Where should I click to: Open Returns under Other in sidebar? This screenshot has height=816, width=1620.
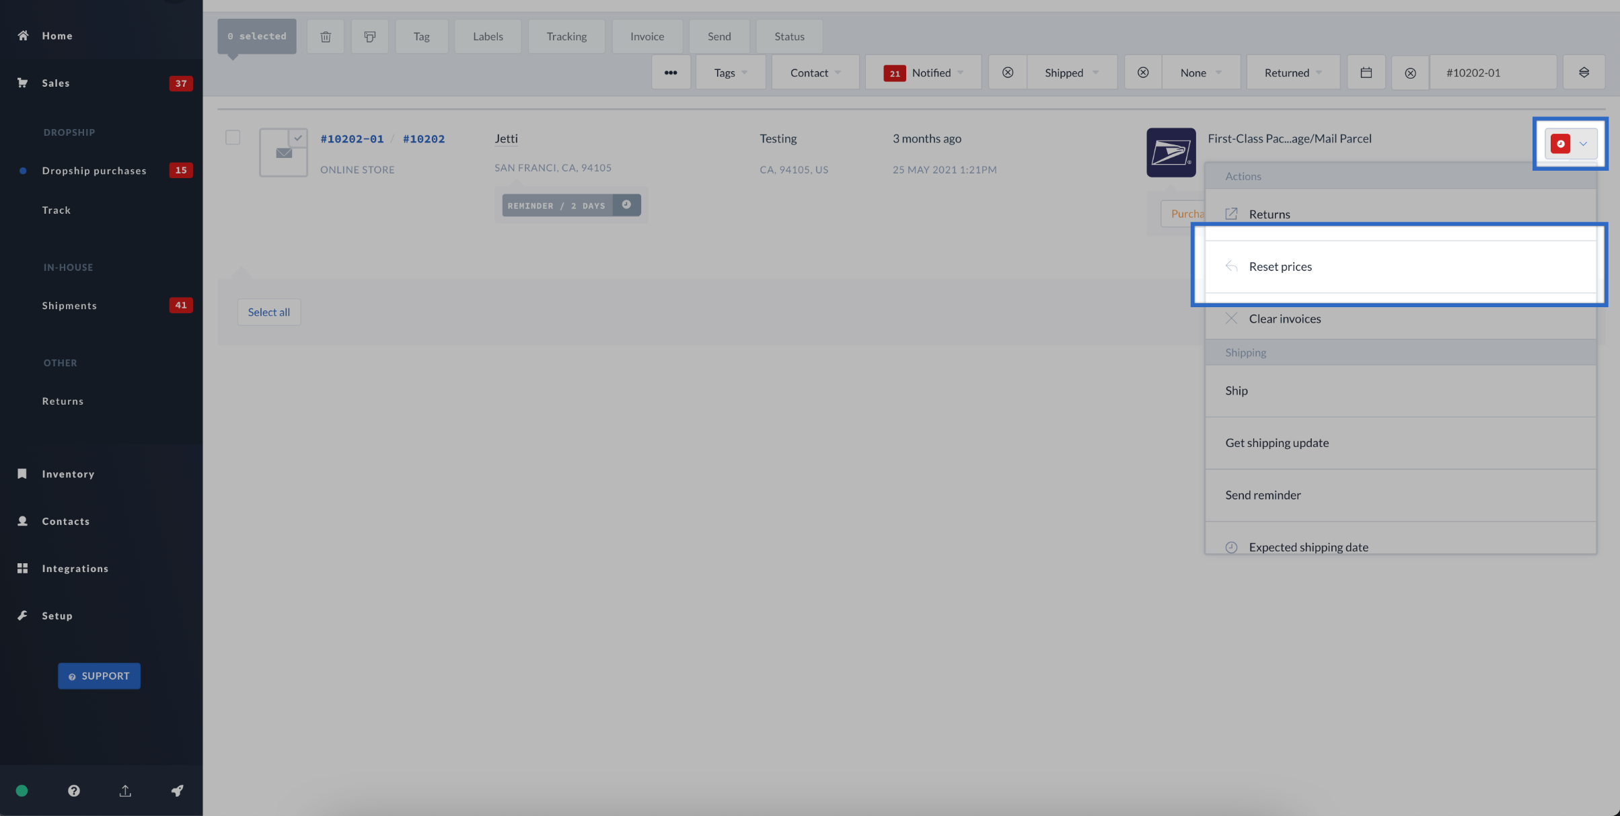[x=63, y=401]
